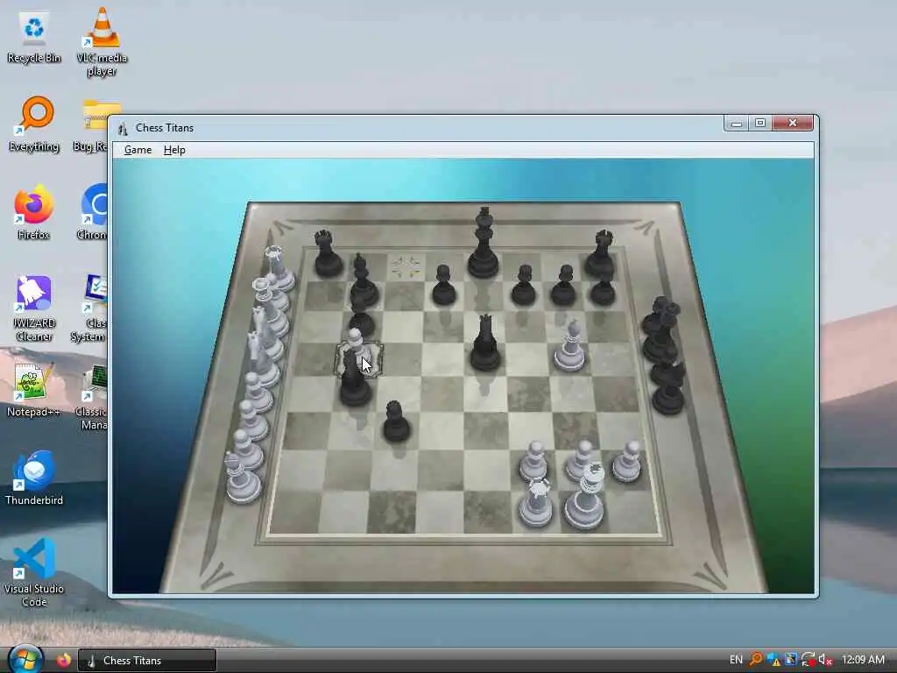Open the Recycle Bin desktop icon

pos(34,37)
